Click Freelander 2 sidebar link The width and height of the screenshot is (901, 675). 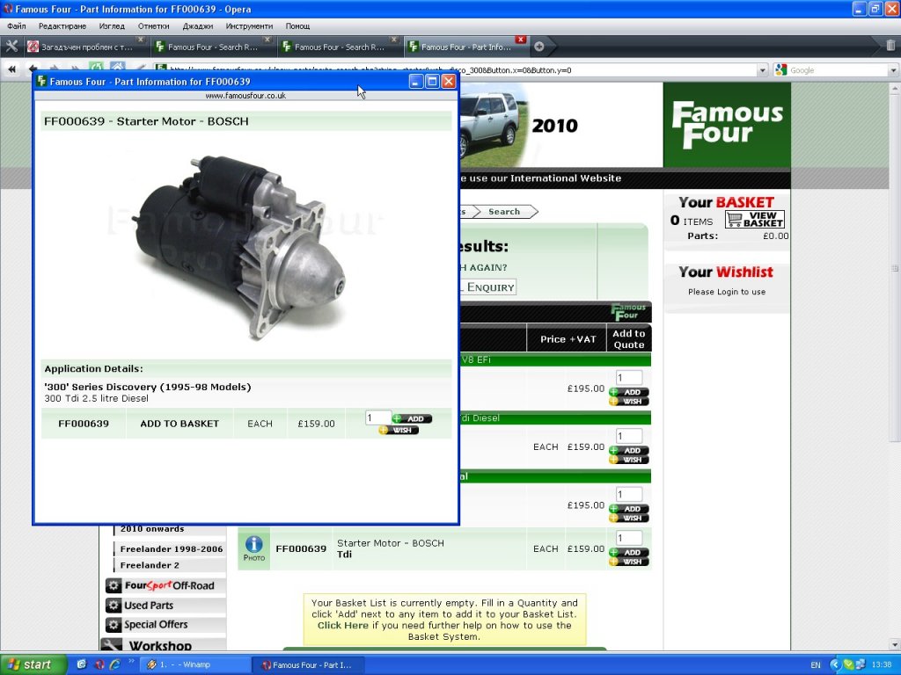(150, 565)
